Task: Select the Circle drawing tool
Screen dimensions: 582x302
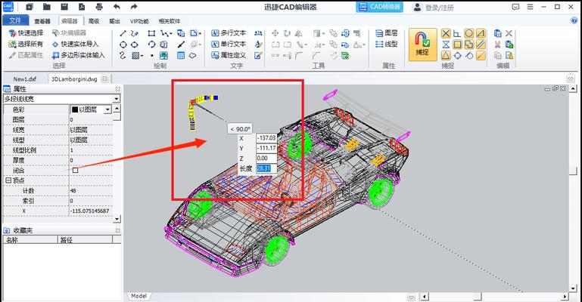Action: [x=123, y=45]
